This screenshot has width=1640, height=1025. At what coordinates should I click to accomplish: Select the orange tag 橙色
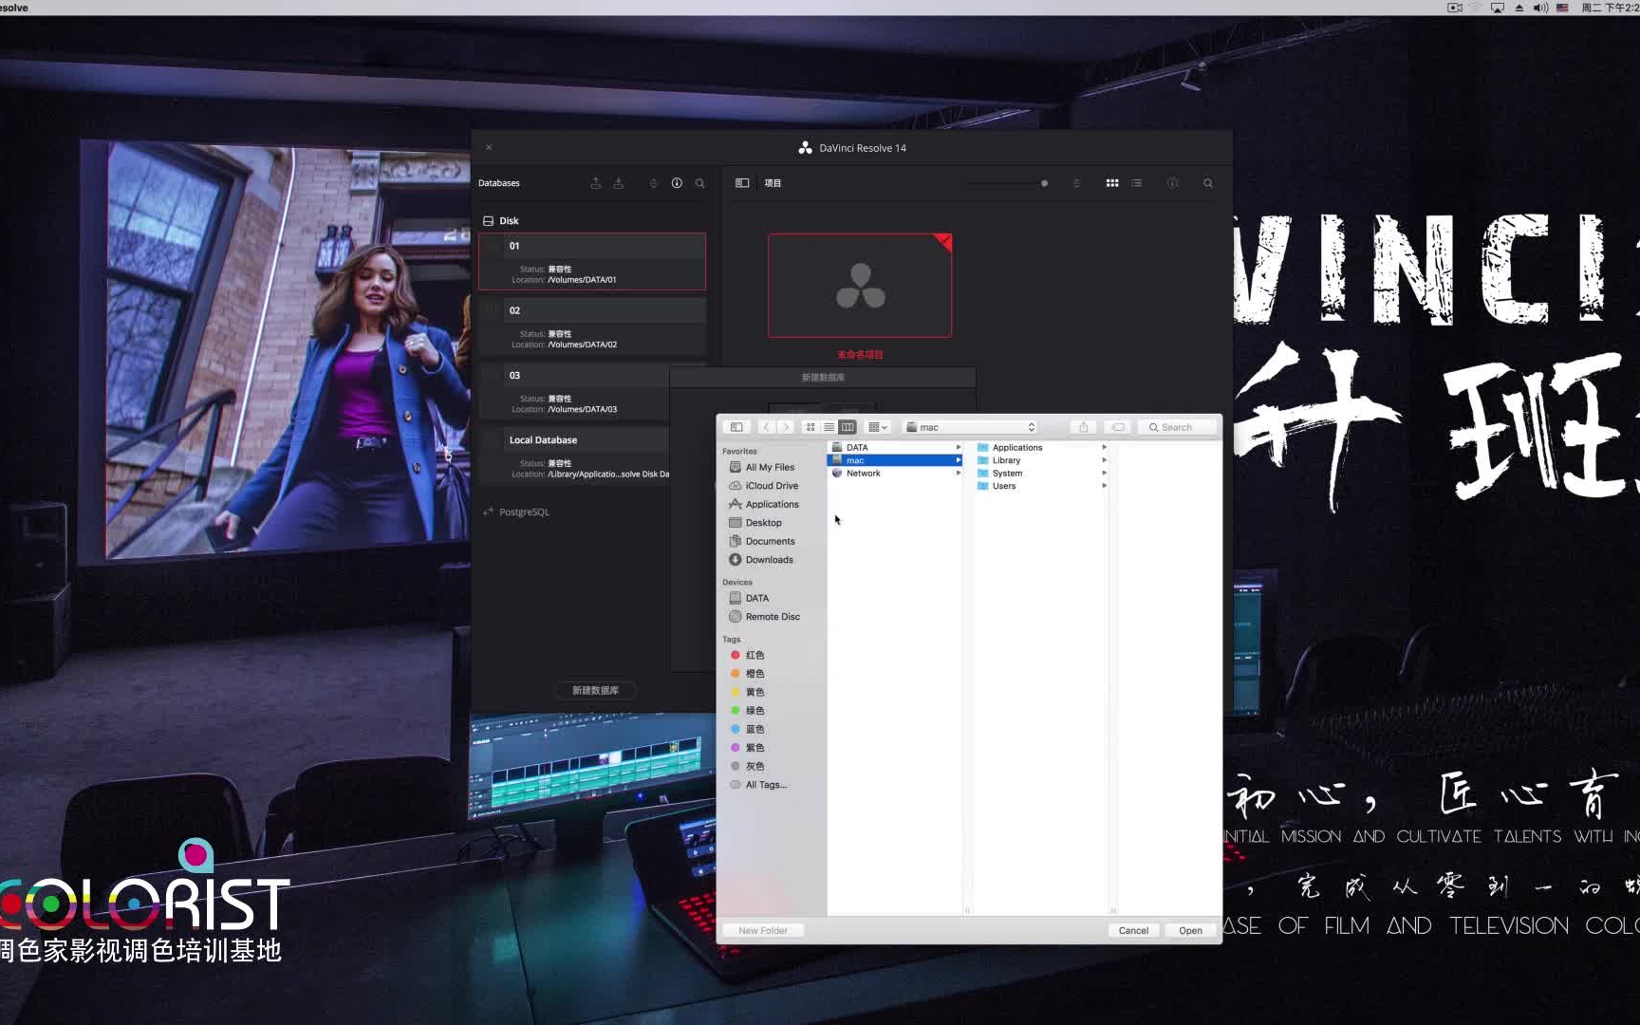coord(748,673)
